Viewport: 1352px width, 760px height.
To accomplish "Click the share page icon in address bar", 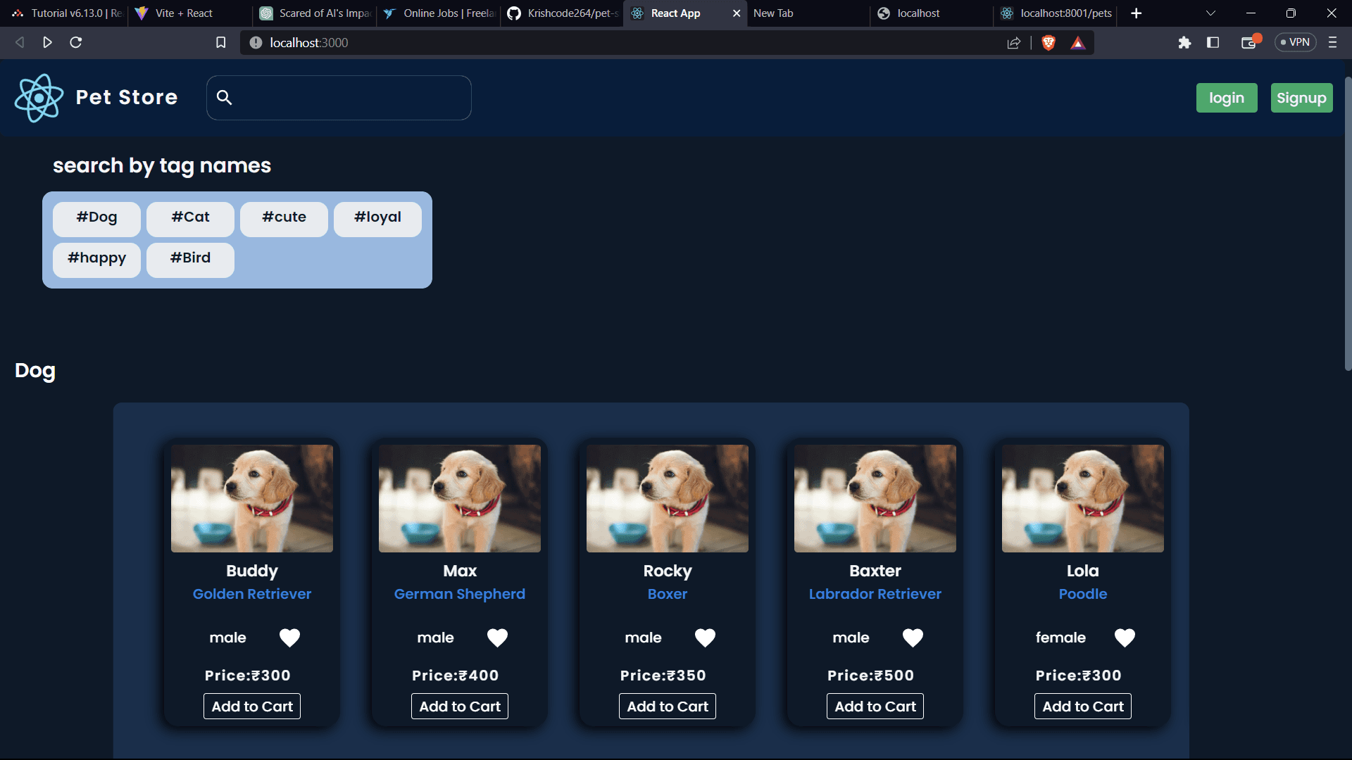I will [1014, 43].
